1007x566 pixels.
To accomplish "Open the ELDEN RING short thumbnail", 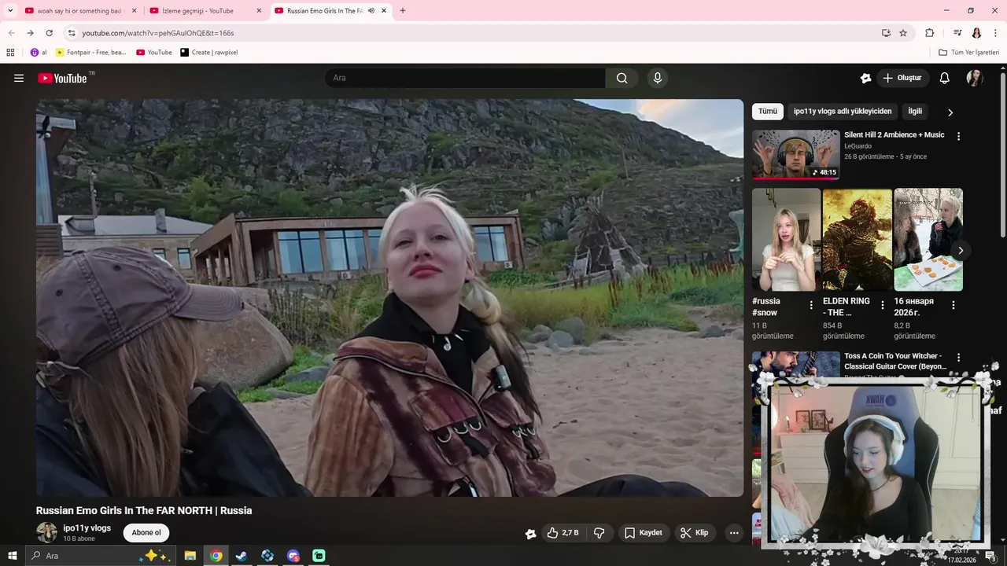I will point(858,240).
